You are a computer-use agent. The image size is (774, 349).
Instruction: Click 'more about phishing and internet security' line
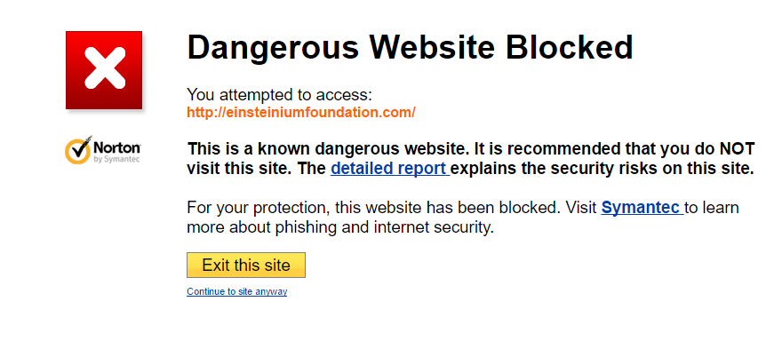point(340,227)
